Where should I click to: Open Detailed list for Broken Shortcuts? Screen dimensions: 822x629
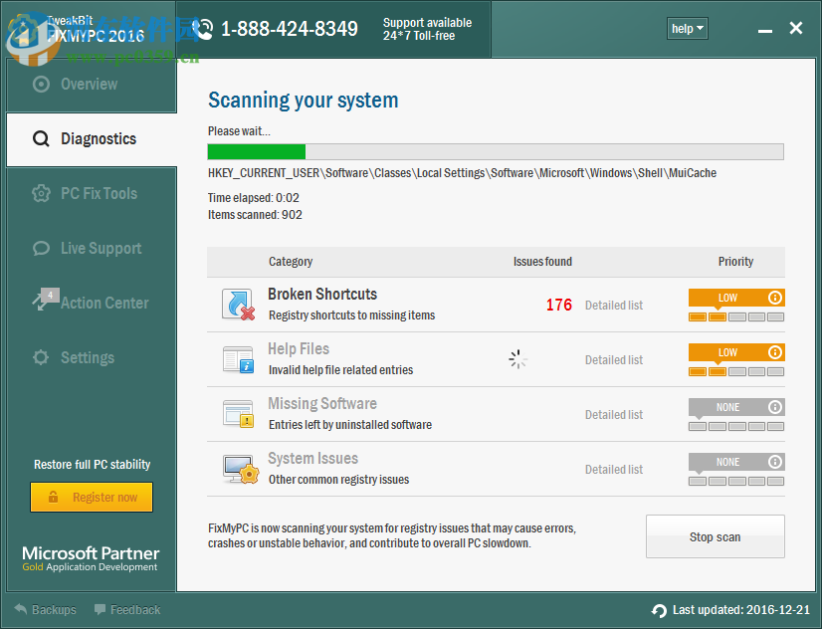point(614,306)
